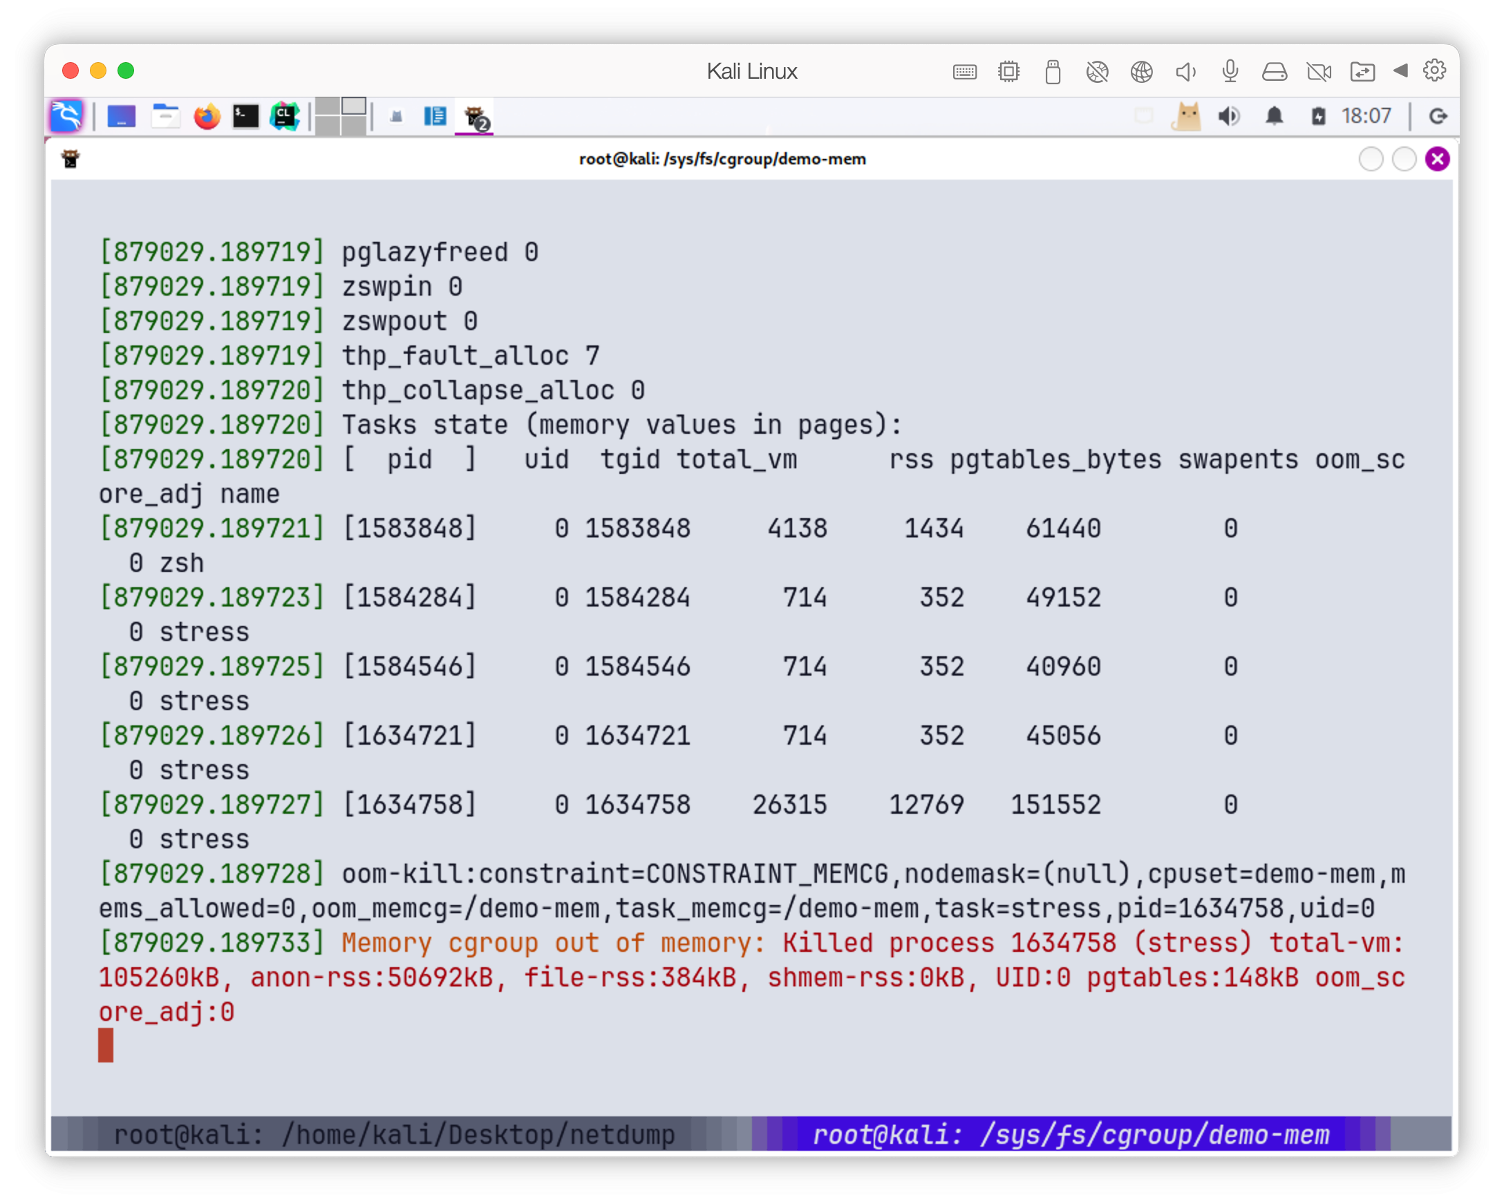Screen dimensions: 1504x1202
Task: Open the file manager from the panel
Action: click(165, 116)
